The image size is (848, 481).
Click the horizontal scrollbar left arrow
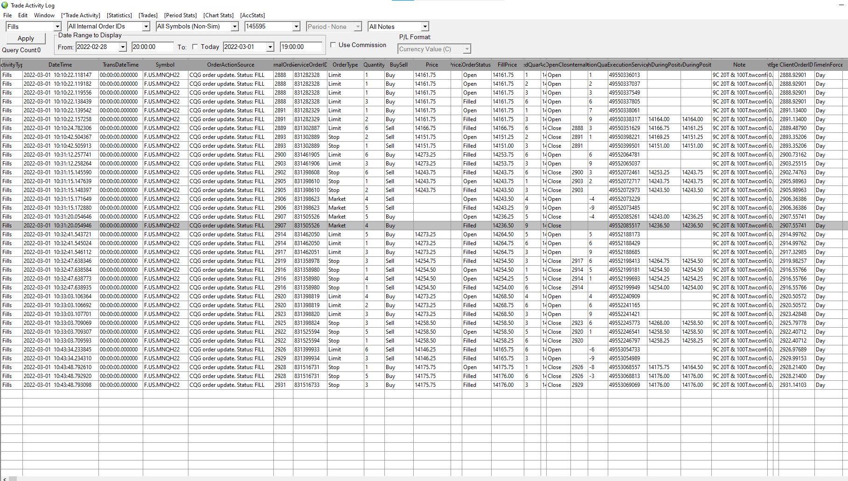4,478
